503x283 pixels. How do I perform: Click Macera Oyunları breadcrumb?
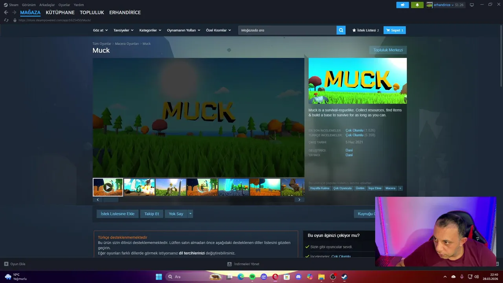pos(127,44)
